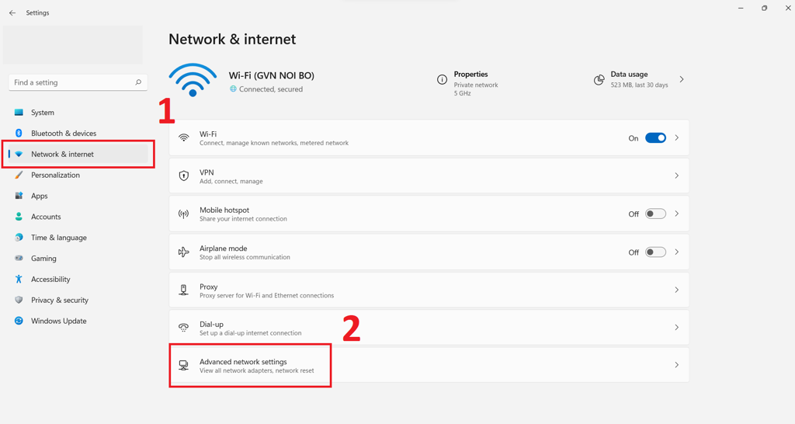
Task: Click the Accessibility figure icon
Action: pos(19,279)
